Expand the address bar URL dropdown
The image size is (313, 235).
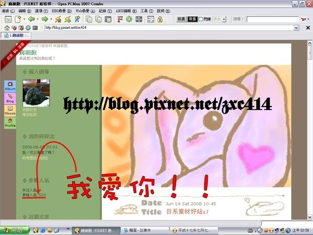[297, 28]
